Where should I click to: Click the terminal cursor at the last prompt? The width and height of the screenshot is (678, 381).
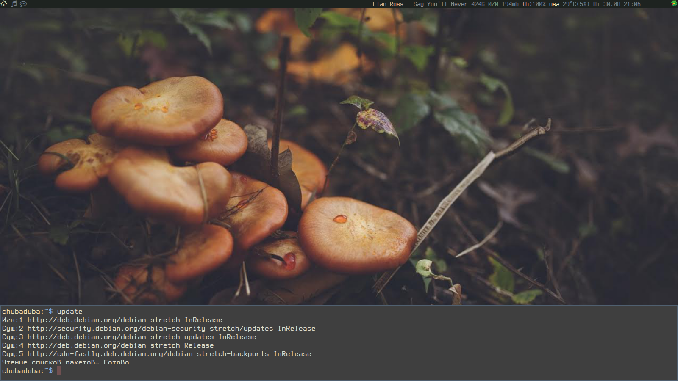tap(59, 371)
